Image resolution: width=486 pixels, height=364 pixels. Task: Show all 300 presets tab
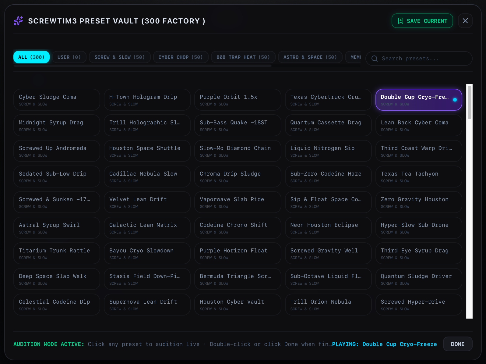(31, 57)
